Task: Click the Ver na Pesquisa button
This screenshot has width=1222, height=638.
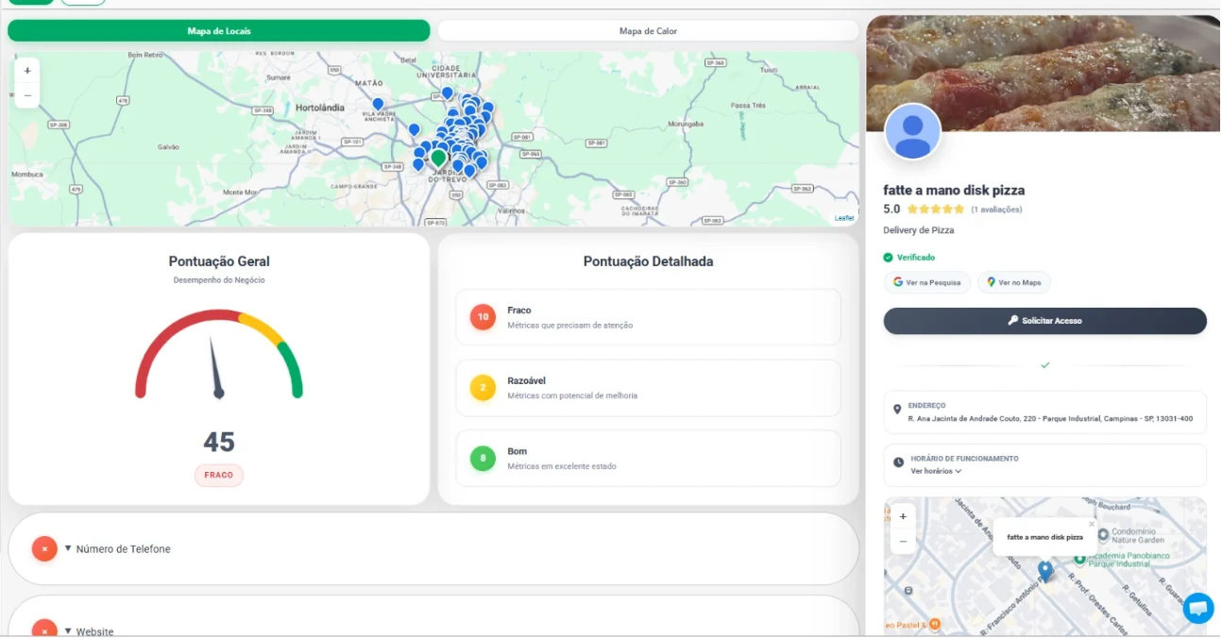Action: coord(926,282)
